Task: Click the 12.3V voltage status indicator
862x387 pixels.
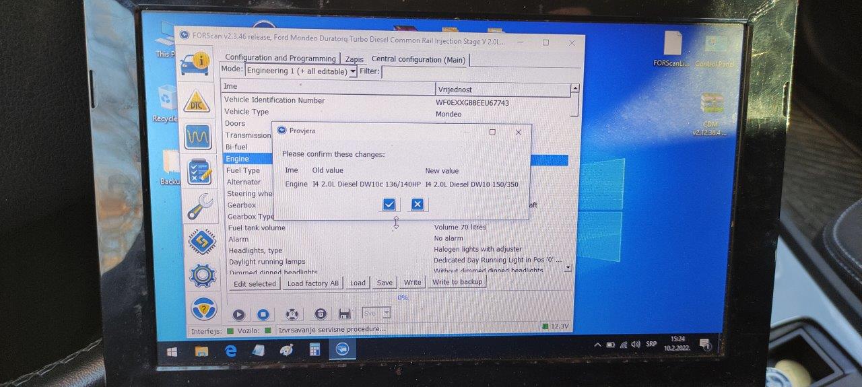Action: coord(556,326)
